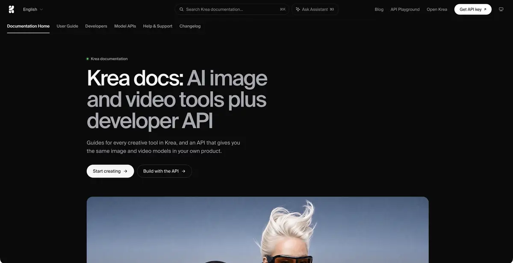Open the Help & Support tab

158,26
